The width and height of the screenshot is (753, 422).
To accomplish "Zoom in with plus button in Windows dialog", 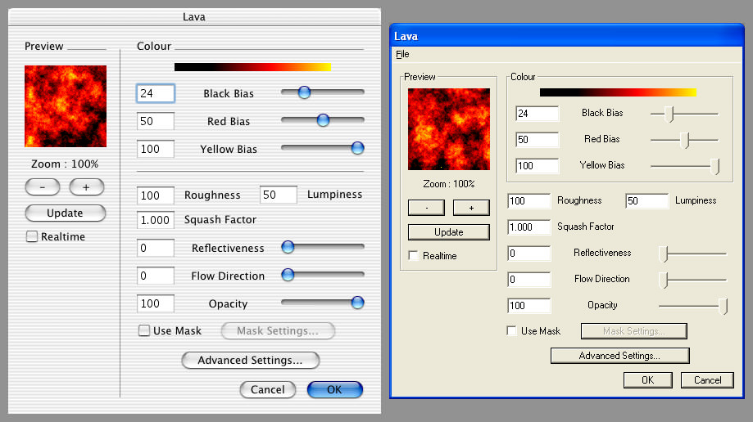I will (x=472, y=208).
